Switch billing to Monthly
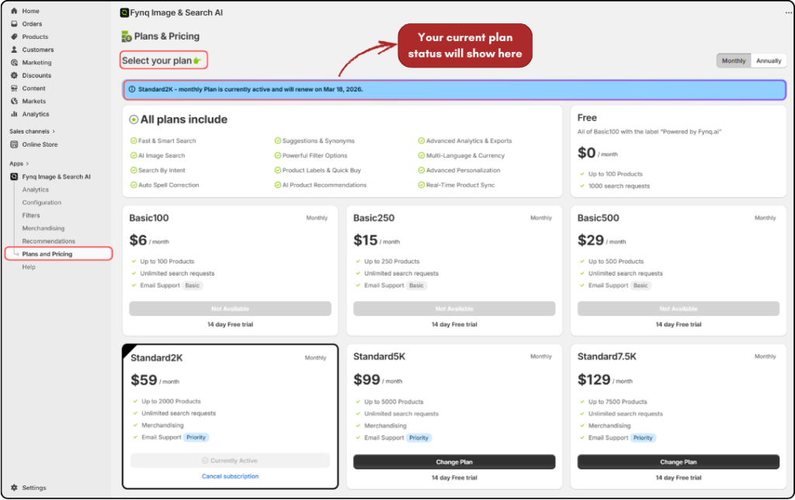 click(734, 61)
